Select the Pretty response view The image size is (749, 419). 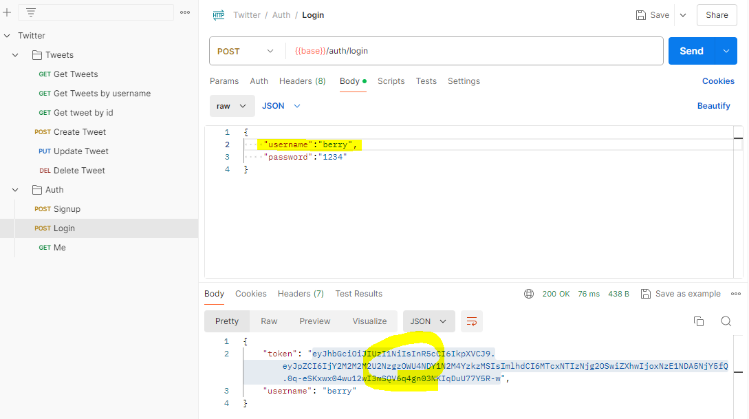(x=227, y=321)
